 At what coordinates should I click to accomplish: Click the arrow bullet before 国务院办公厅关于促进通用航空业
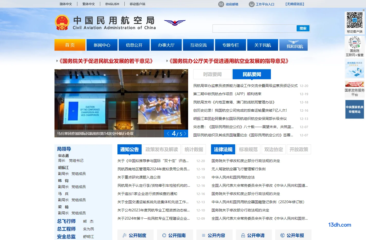pyautogui.click(x=167, y=61)
